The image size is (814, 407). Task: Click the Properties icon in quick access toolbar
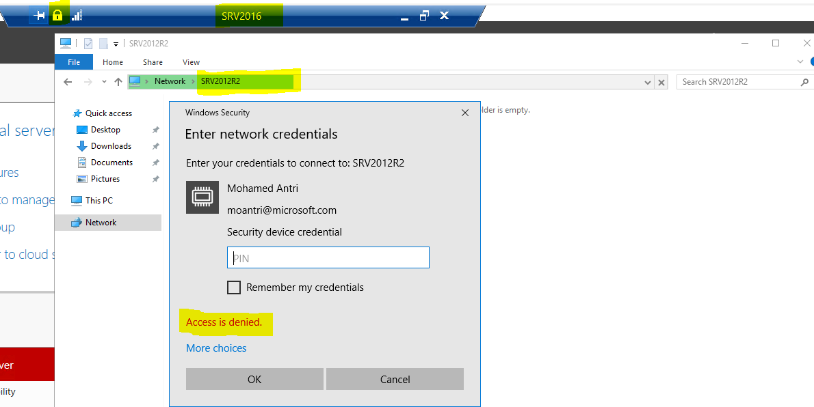click(x=88, y=43)
